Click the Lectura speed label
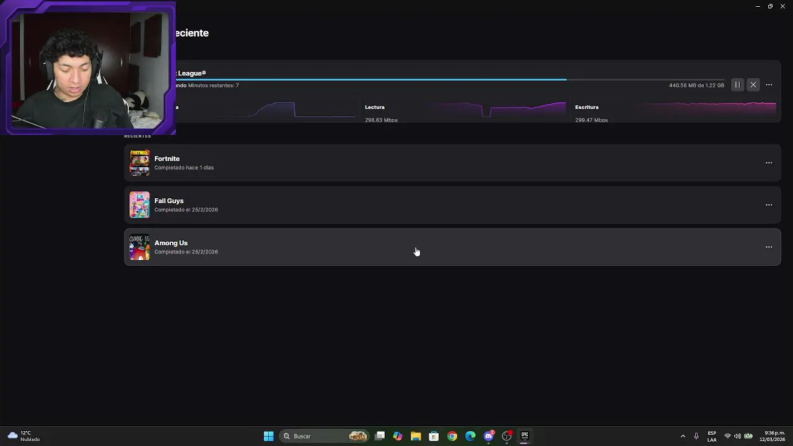 pos(375,107)
